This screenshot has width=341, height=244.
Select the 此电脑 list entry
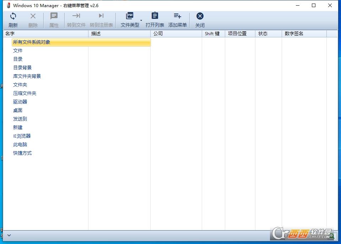[x=20, y=145]
